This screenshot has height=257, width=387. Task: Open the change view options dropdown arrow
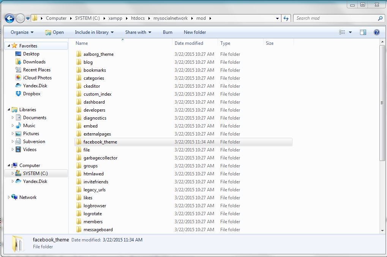tap(350, 32)
